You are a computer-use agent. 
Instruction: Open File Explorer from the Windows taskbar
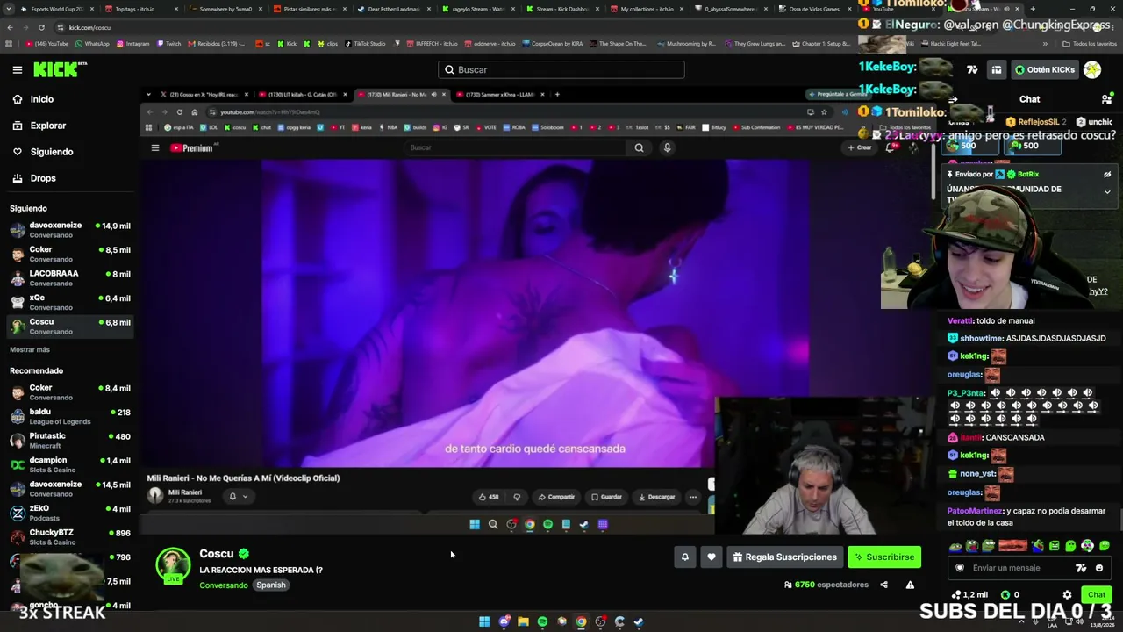pos(523,621)
